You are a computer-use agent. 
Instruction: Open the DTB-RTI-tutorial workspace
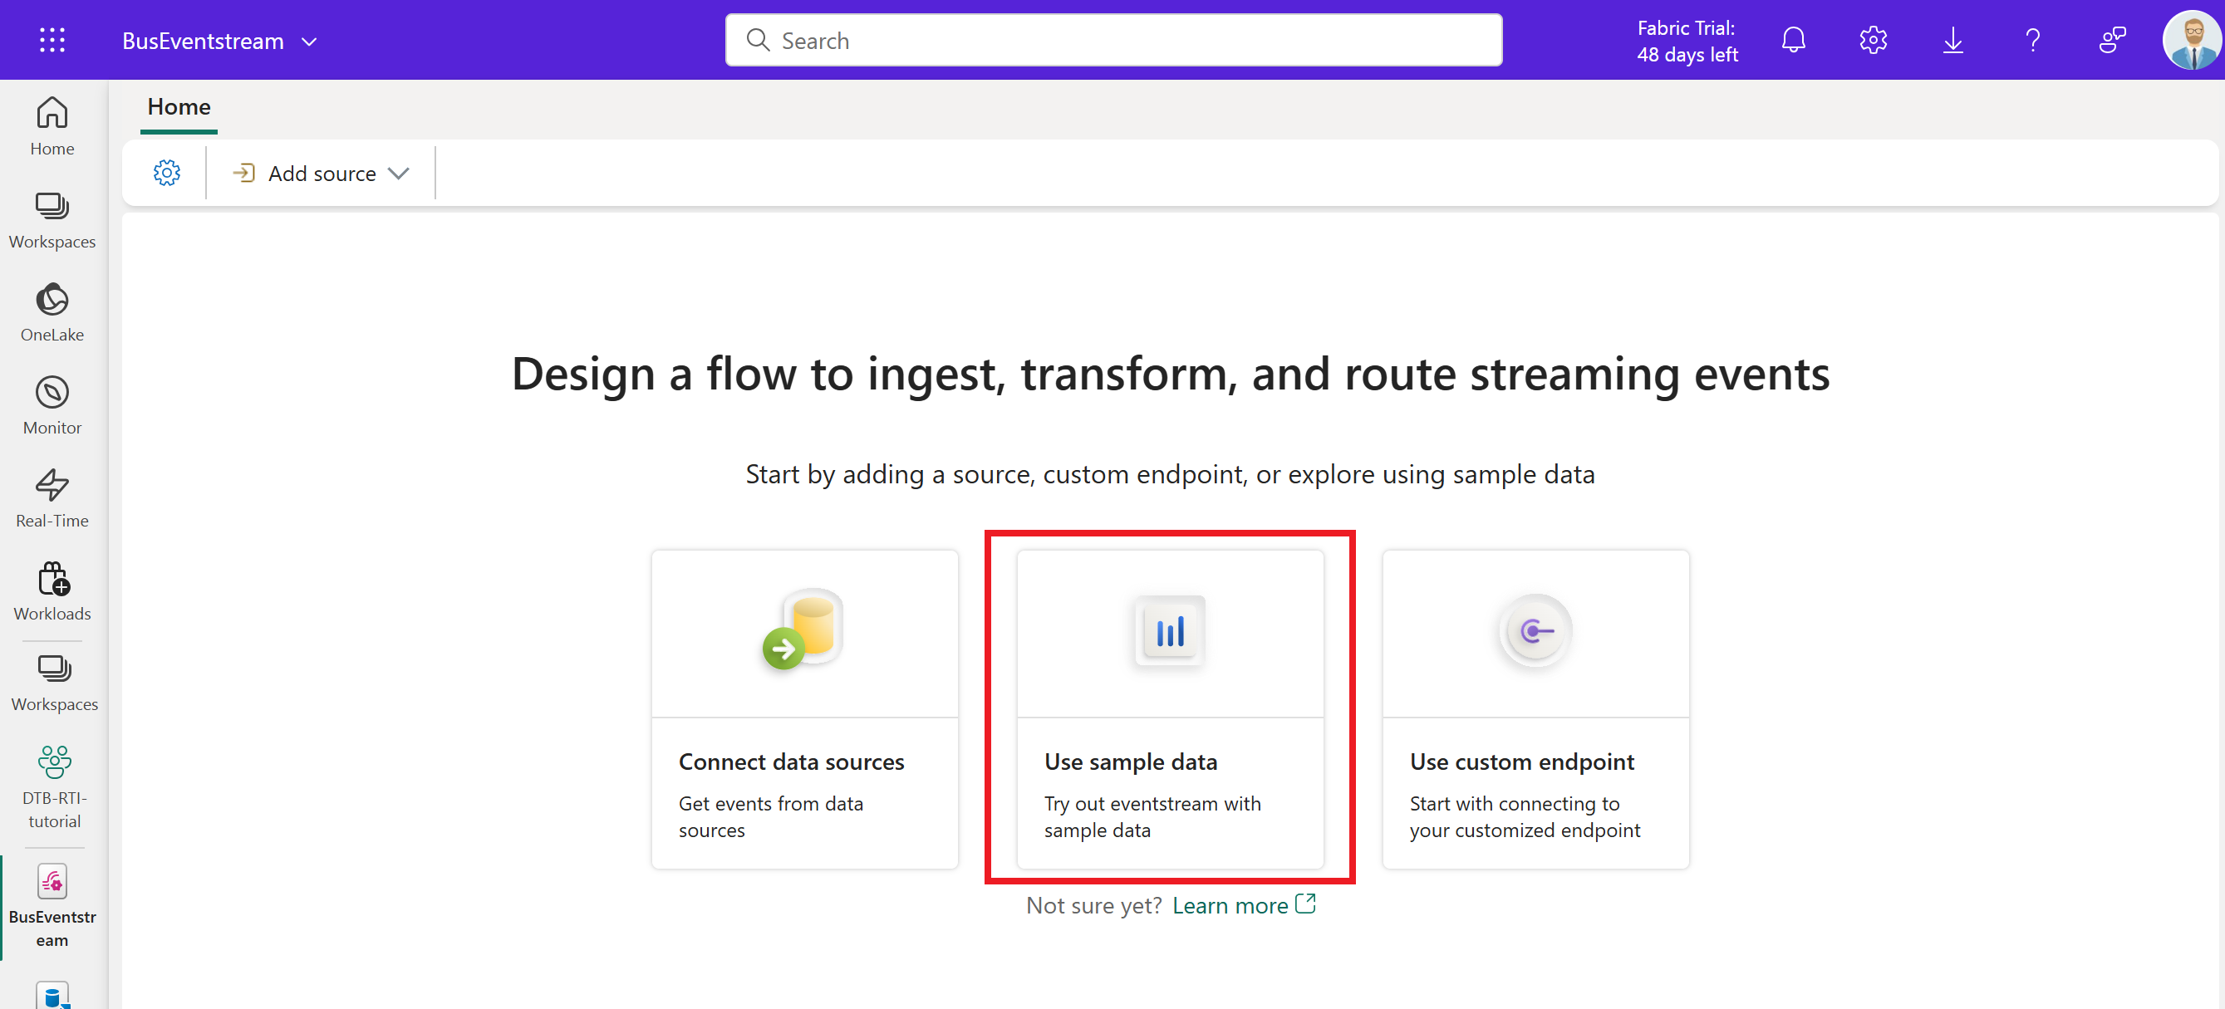pyautogui.click(x=53, y=786)
